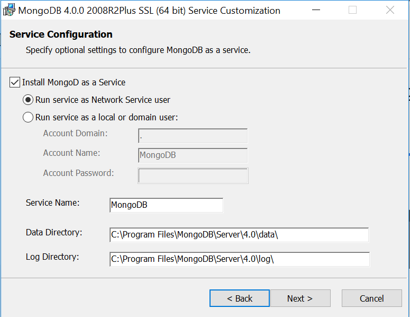Click the Account Name field

[x=193, y=155]
